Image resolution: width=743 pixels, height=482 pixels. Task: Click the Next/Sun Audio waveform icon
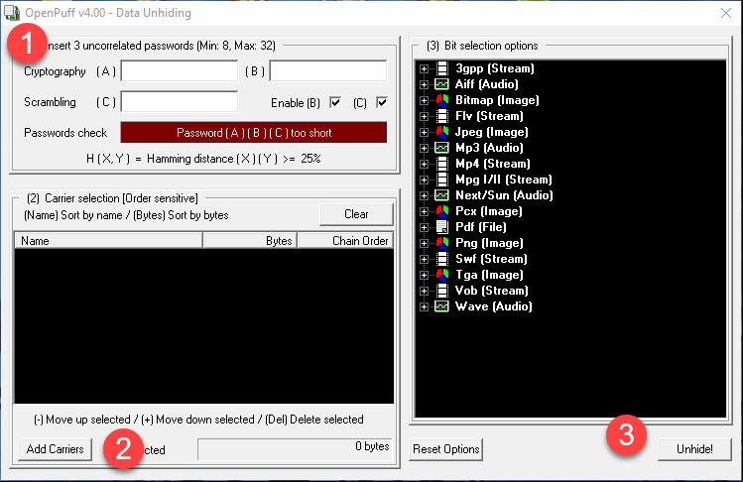click(x=442, y=195)
